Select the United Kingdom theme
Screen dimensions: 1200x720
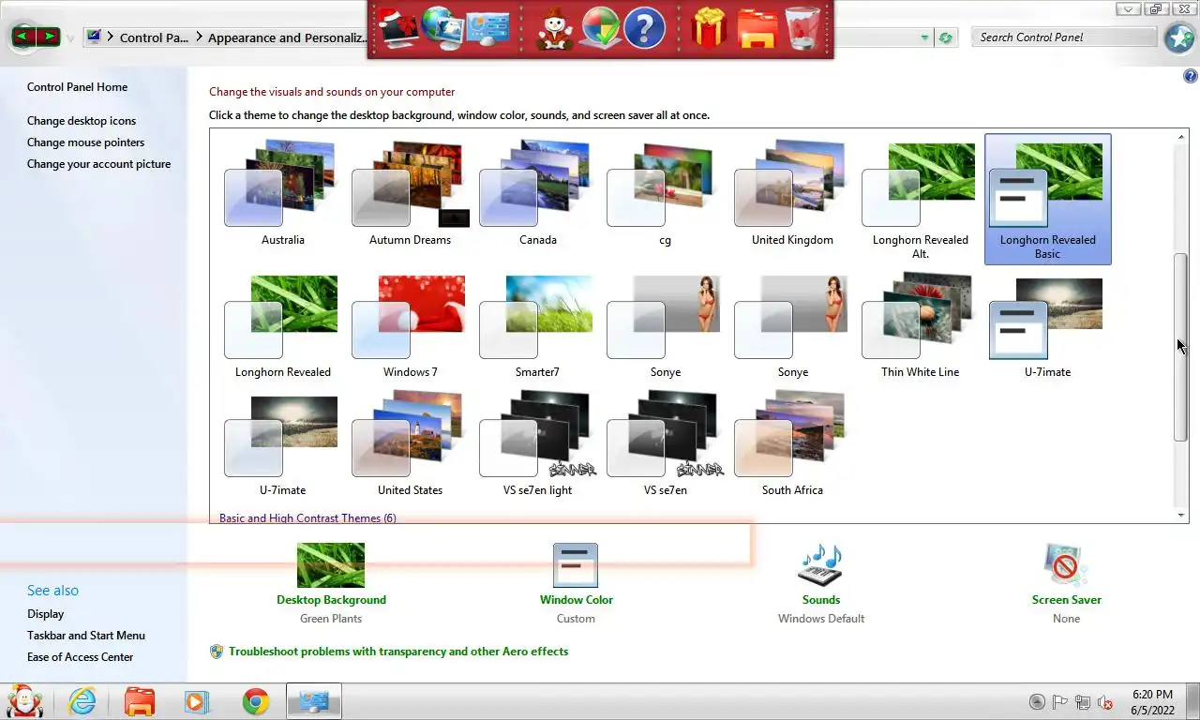click(x=792, y=194)
